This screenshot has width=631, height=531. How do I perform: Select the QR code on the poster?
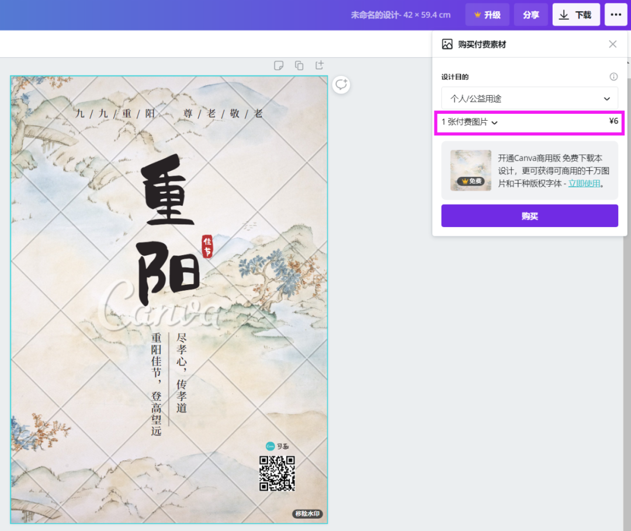(x=277, y=473)
